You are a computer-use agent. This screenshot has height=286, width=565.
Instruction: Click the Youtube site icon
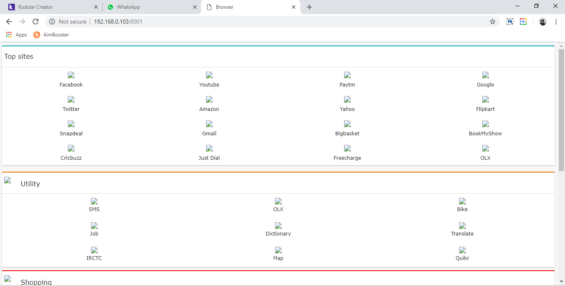point(209,75)
